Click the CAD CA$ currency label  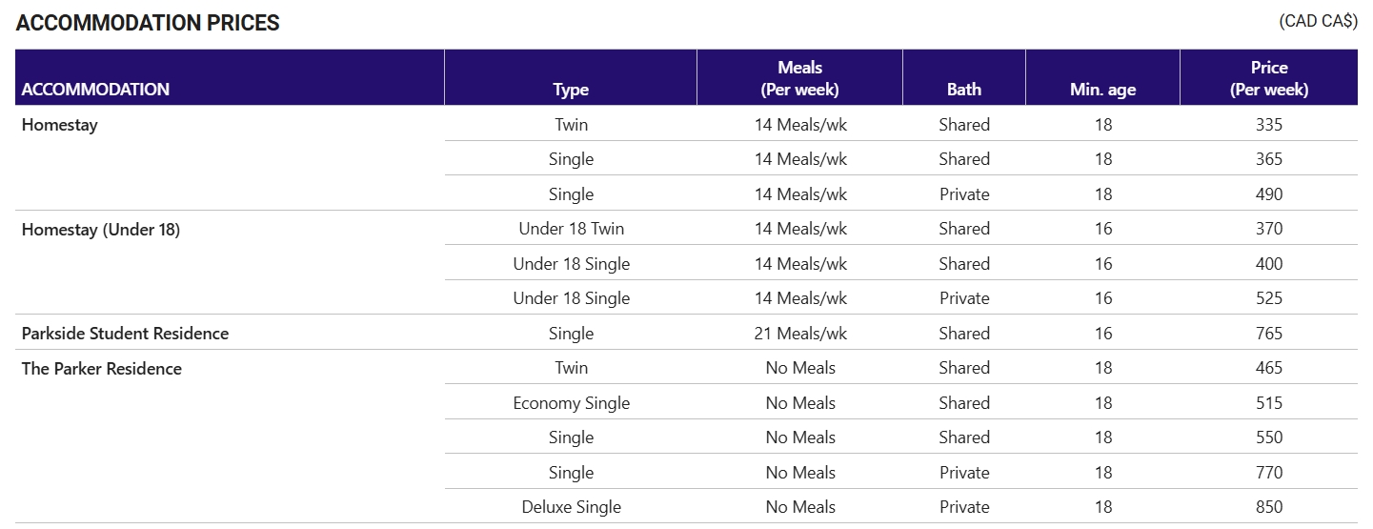tap(1319, 22)
